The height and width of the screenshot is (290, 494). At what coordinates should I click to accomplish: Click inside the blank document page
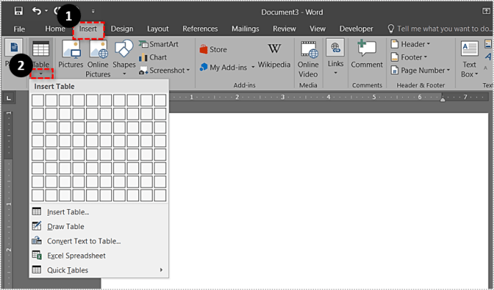coord(328,200)
